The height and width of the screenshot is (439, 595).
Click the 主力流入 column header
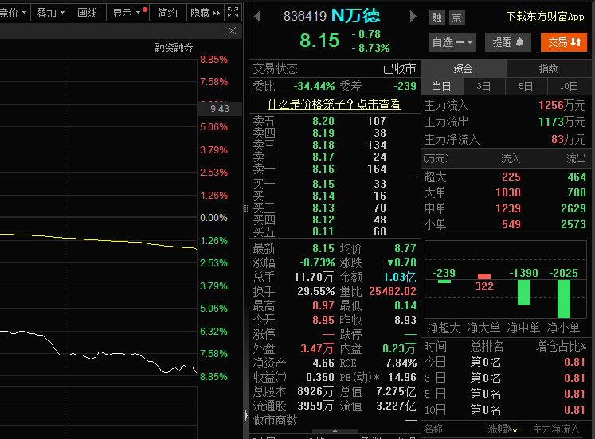(x=556, y=429)
